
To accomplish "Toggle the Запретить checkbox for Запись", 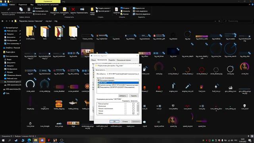I will 133,114.
